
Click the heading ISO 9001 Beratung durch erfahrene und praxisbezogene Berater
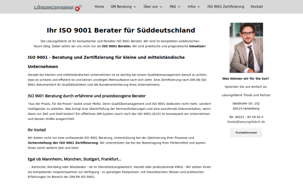point(86,96)
